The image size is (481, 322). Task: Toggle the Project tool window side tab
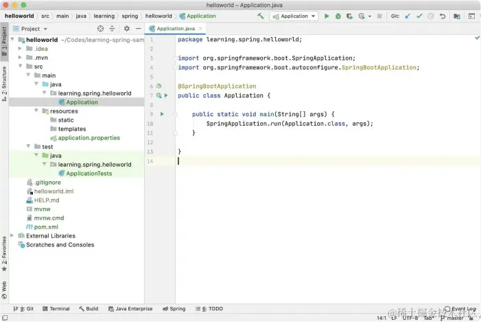point(4,36)
